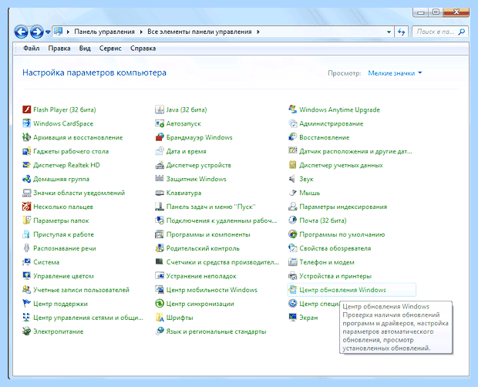Open Центр мобильности Windows link
Viewport: 478px width, 387px height.
[212, 290]
